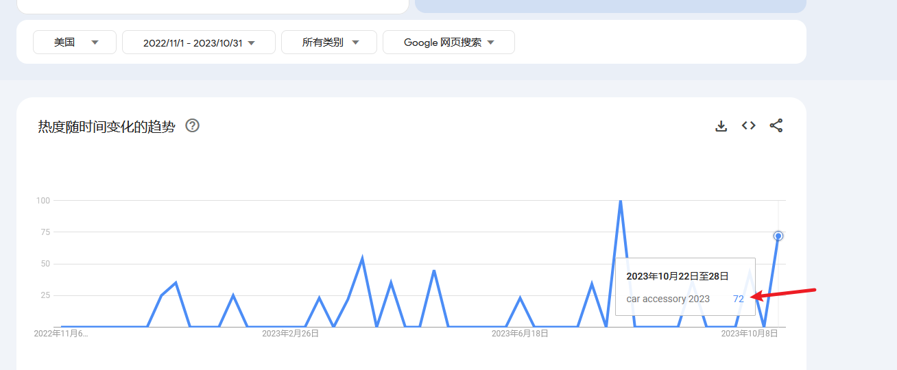Viewport: 897px width, 370px height.
Task: Click the tooltip value 72
Action: point(739,299)
